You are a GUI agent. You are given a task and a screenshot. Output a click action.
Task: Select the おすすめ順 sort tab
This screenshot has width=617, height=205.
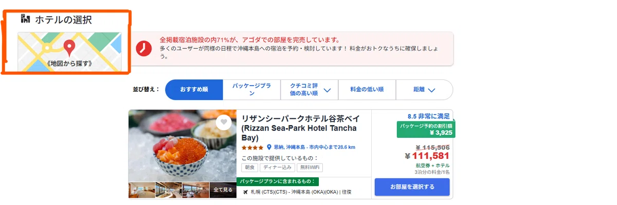tap(194, 90)
